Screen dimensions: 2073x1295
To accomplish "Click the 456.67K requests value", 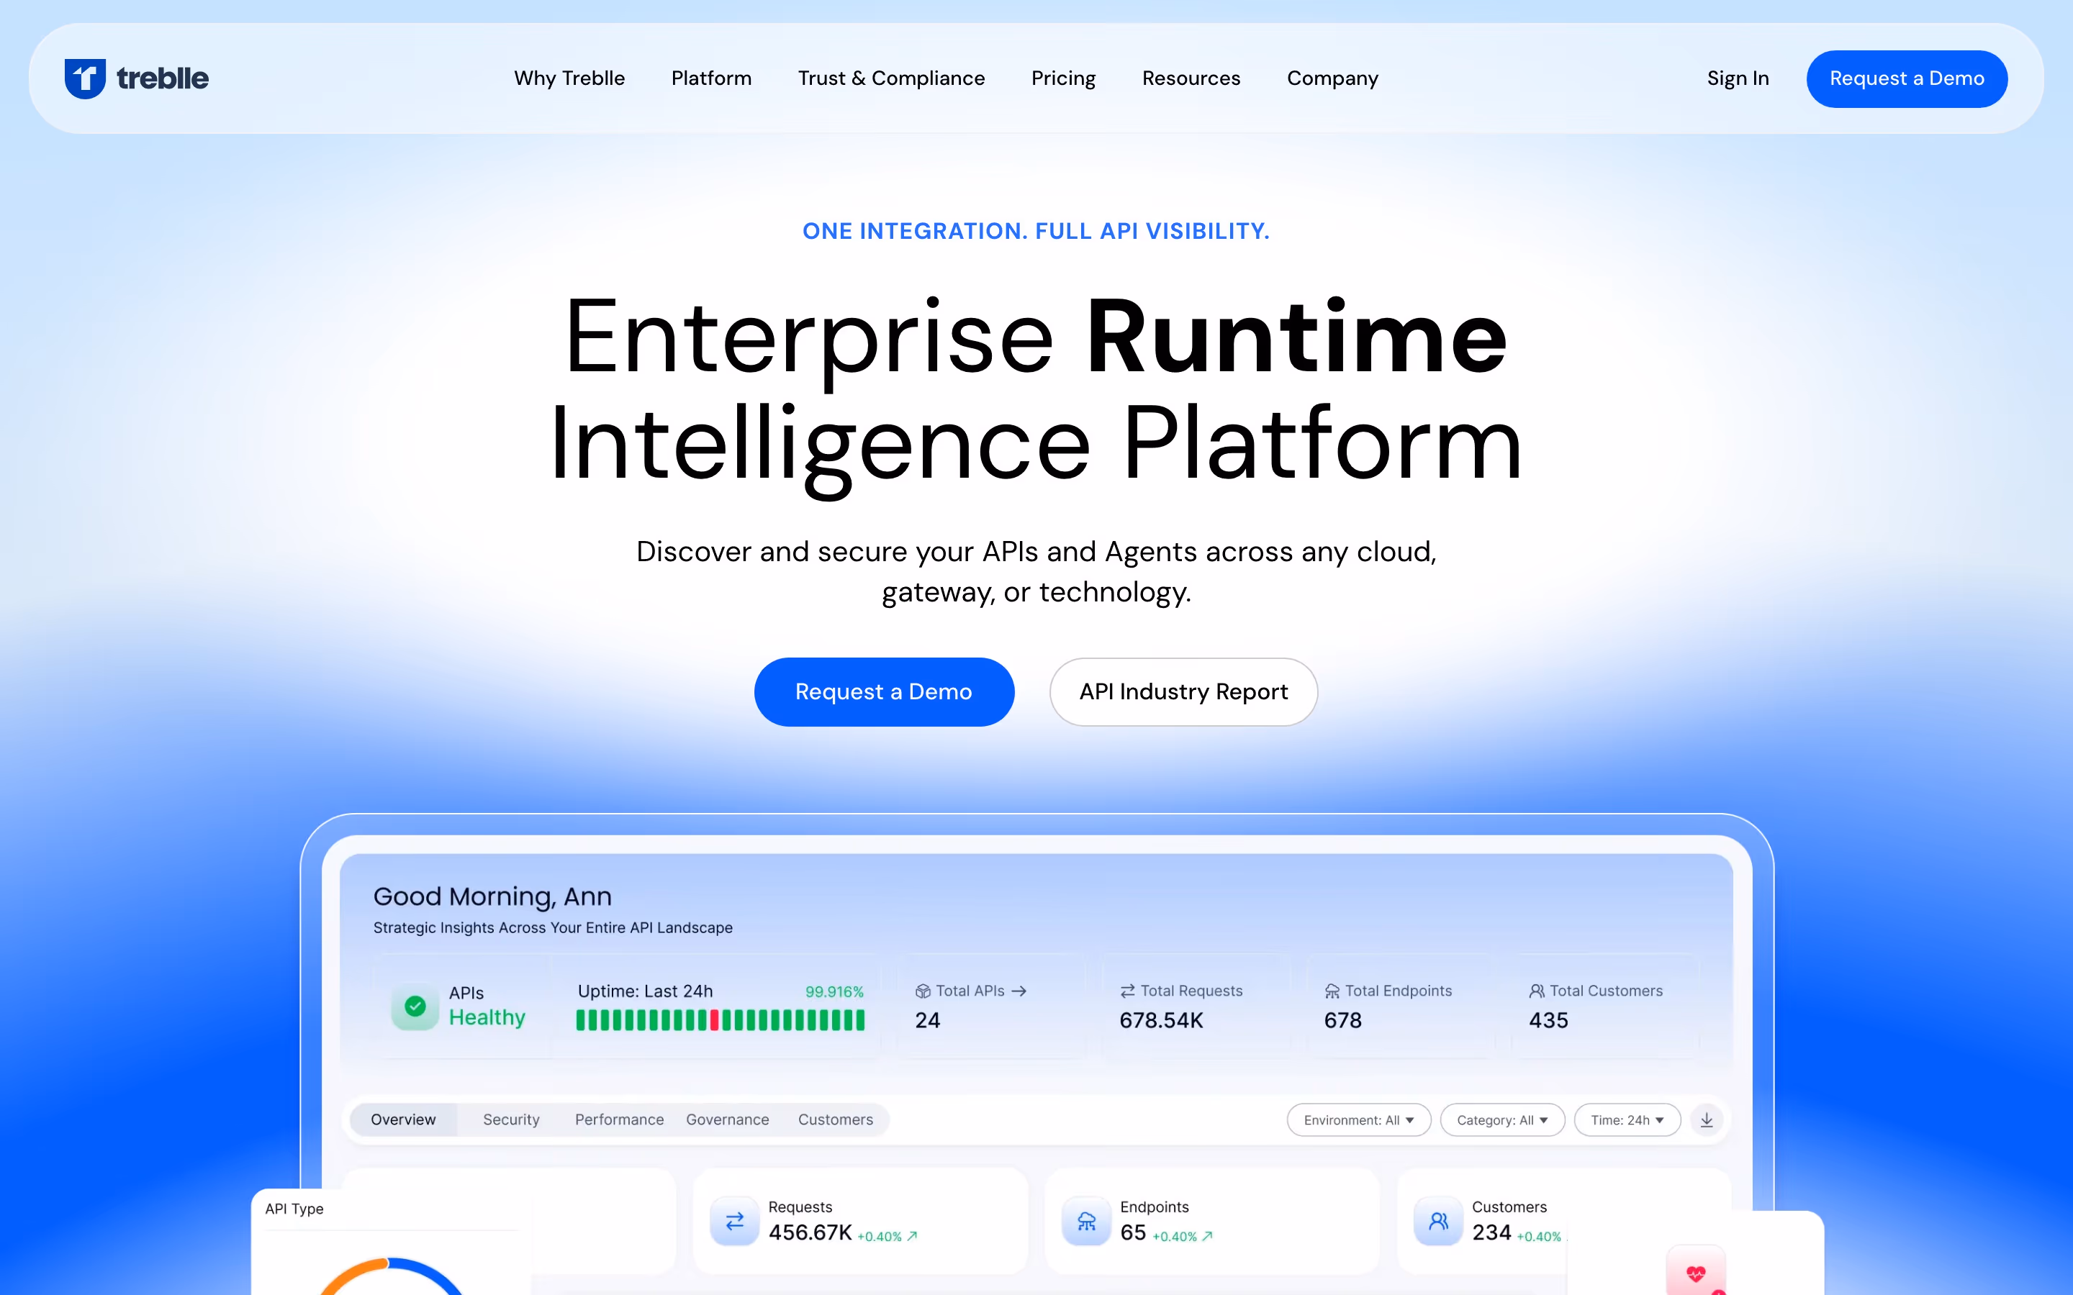I will (810, 1232).
